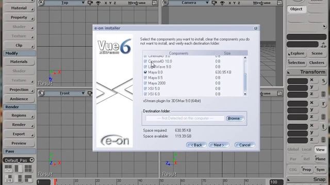
Task: Check the Cinema4D 10.0 component checkbox
Action: (145, 61)
